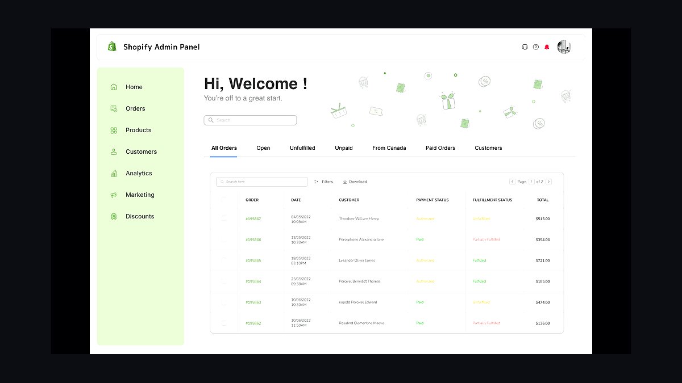
Task: Toggle the select-all checkbox in table header
Action: [224, 200]
